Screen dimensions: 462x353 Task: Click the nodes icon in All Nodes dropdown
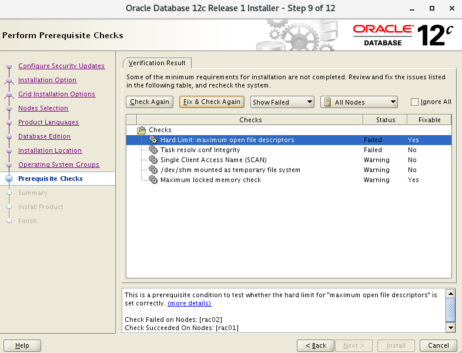pos(327,102)
